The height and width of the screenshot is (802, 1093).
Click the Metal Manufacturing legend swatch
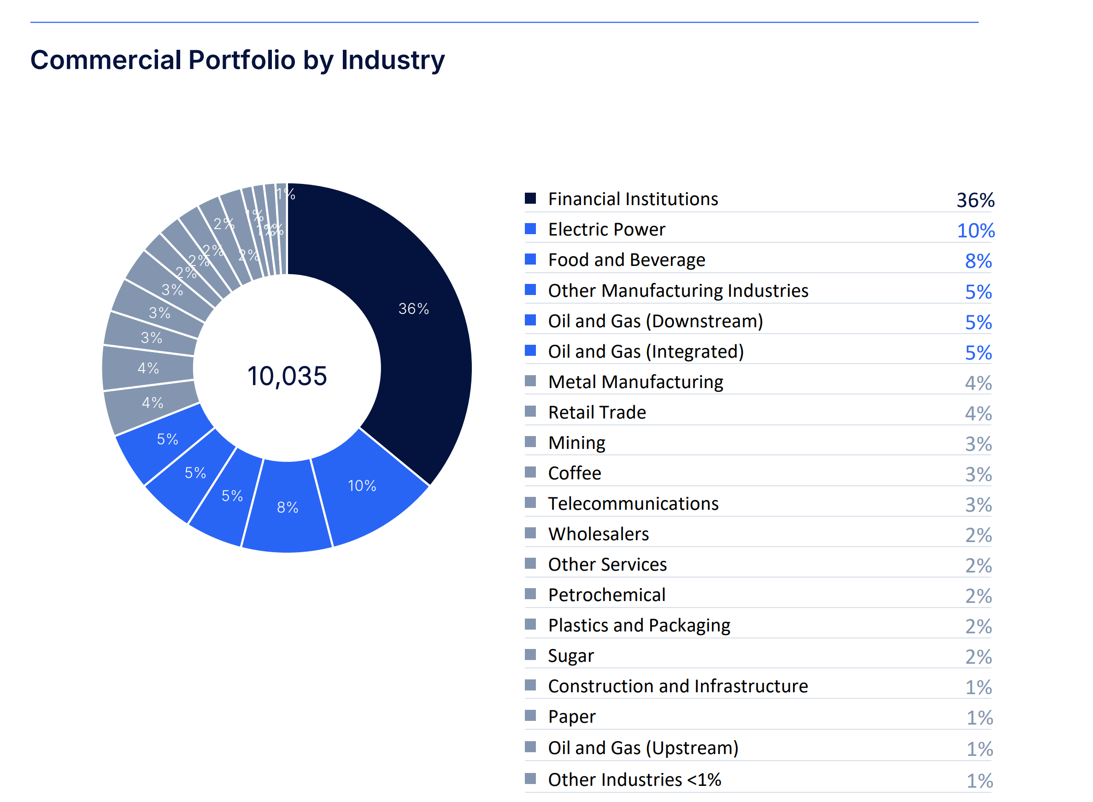(530, 381)
